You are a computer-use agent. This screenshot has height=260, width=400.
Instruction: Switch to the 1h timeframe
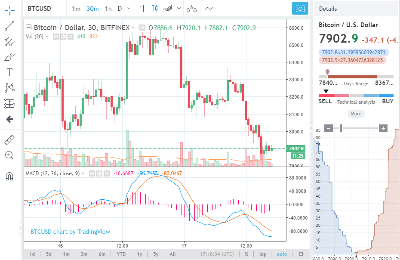pyautogui.click(x=108, y=9)
